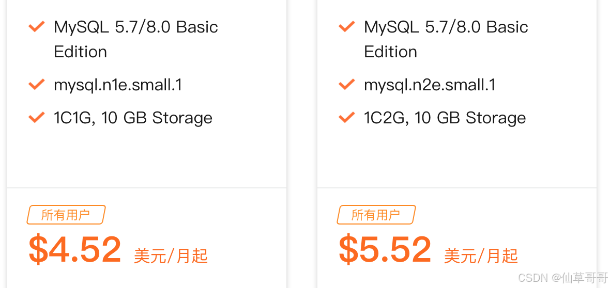The width and height of the screenshot is (610, 288).
Task: Click the checkmark beside right card's MySQL Basic Edition
Action: click(x=346, y=26)
